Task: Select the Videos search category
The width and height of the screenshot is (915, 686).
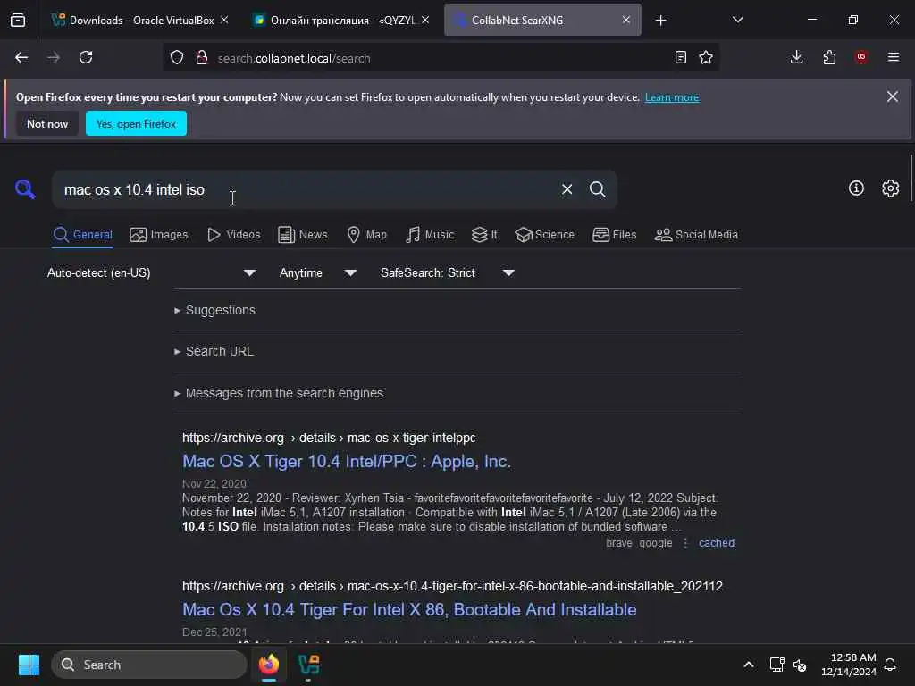Action: pyautogui.click(x=234, y=235)
